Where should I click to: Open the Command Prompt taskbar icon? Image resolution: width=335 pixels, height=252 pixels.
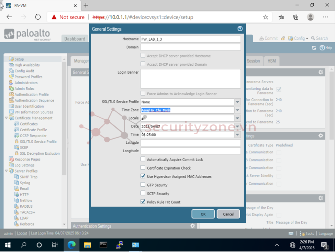point(103,245)
